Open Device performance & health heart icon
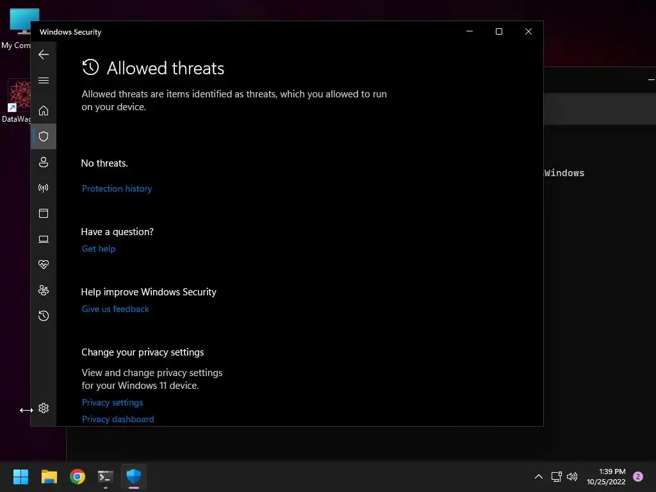The image size is (656, 492). (44, 265)
